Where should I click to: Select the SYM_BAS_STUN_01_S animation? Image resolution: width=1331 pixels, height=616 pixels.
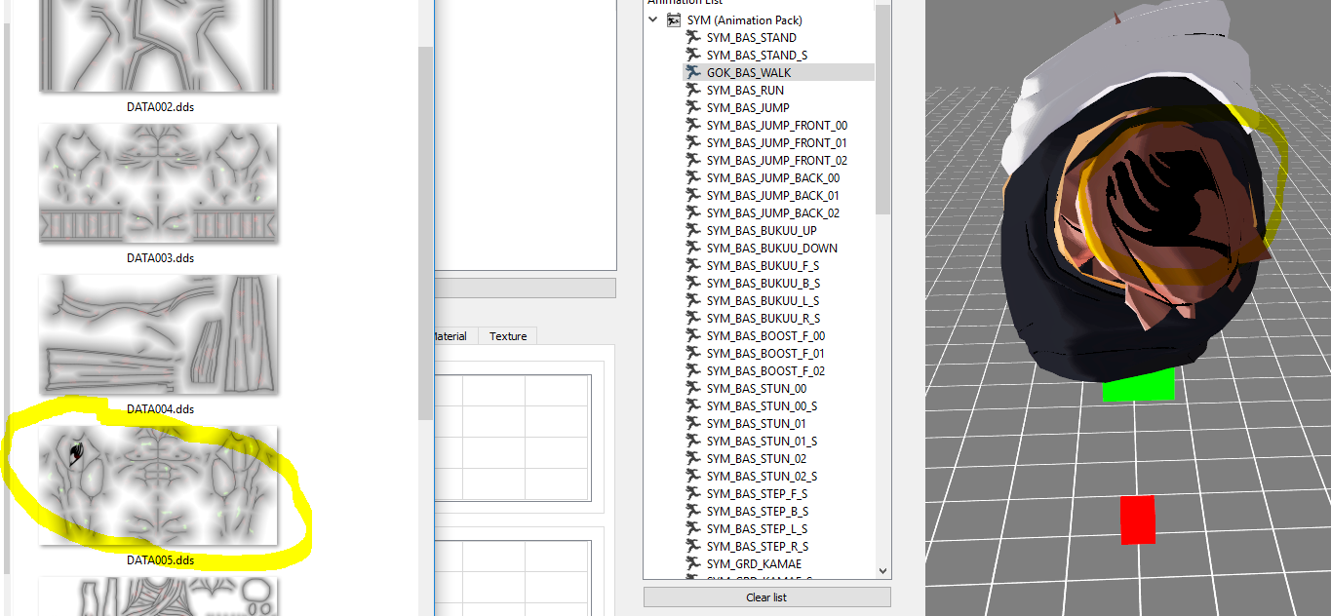pyautogui.click(x=762, y=441)
